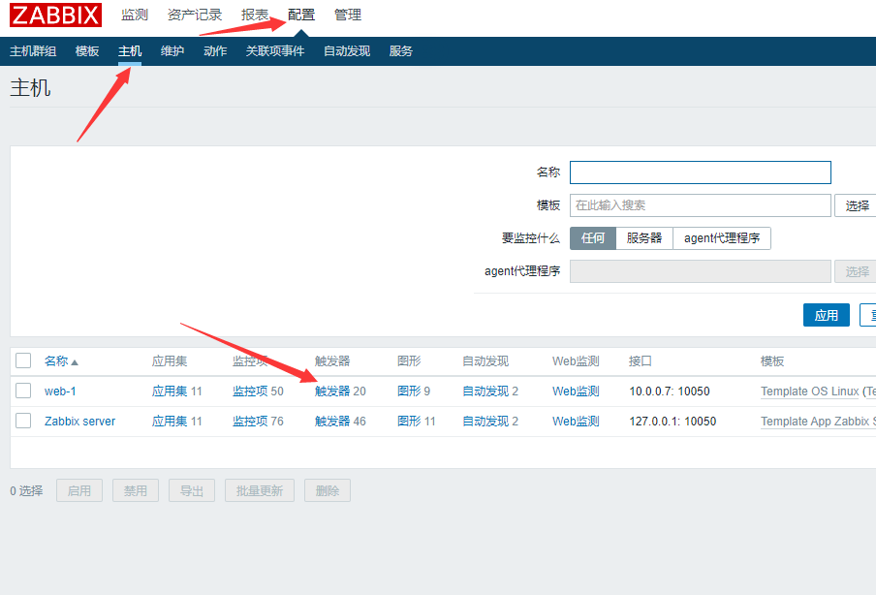Open 触发器 46 link for Zabbix server

[332, 422]
